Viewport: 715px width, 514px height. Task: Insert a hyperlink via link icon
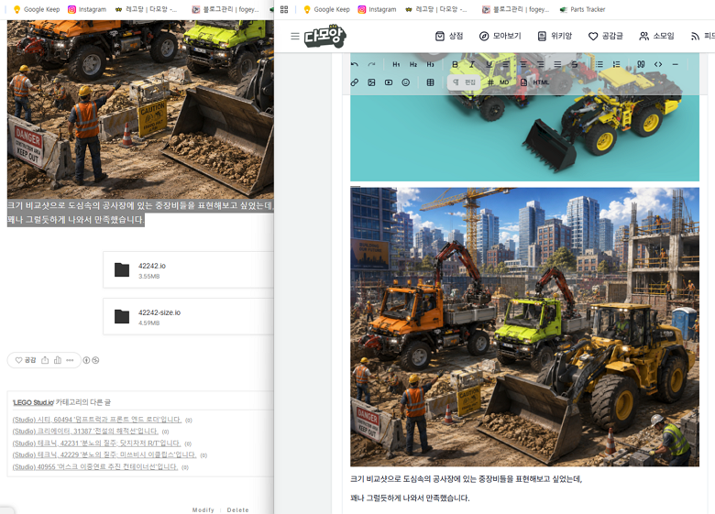click(x=355, y=82)
